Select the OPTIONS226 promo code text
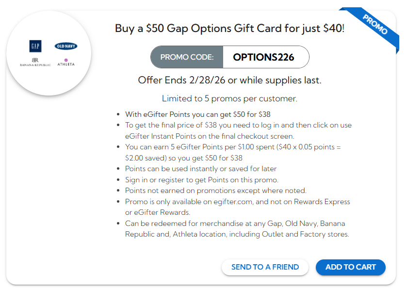Viewport: 407px width, 288px height. pos(263,57)
